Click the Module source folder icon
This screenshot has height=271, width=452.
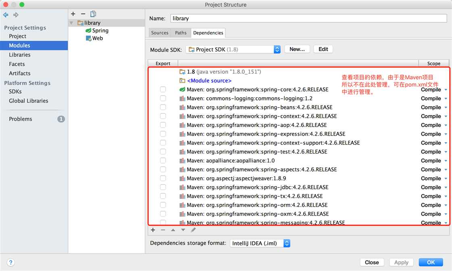point(182,80)
